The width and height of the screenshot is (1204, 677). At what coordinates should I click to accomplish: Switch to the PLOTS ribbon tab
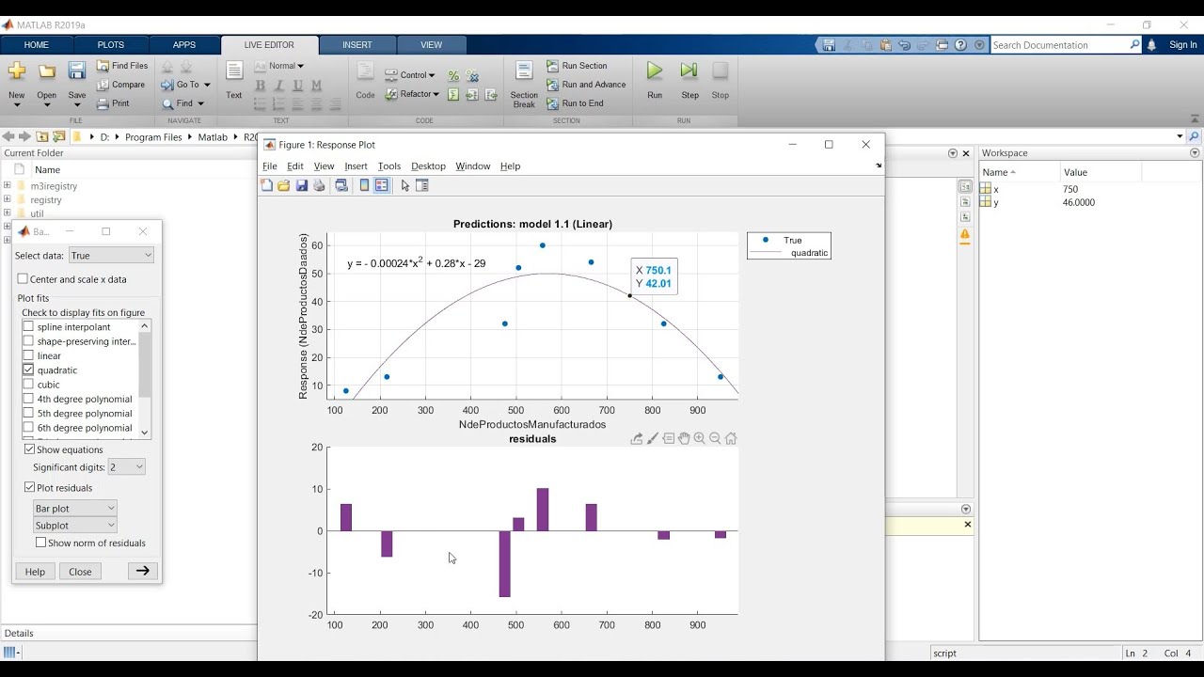coord(111,45)
